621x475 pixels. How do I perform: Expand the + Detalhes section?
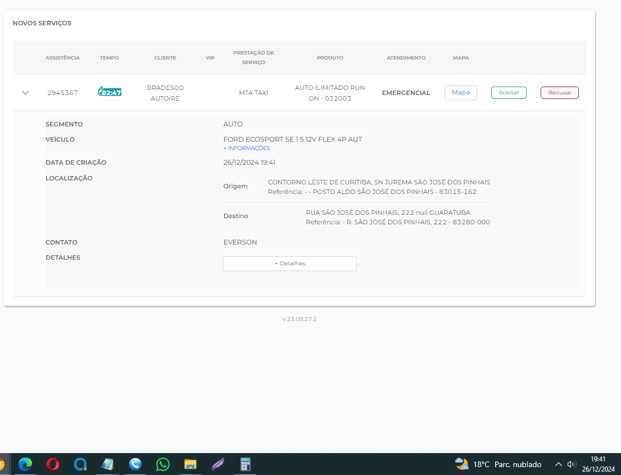pos(289,264)
